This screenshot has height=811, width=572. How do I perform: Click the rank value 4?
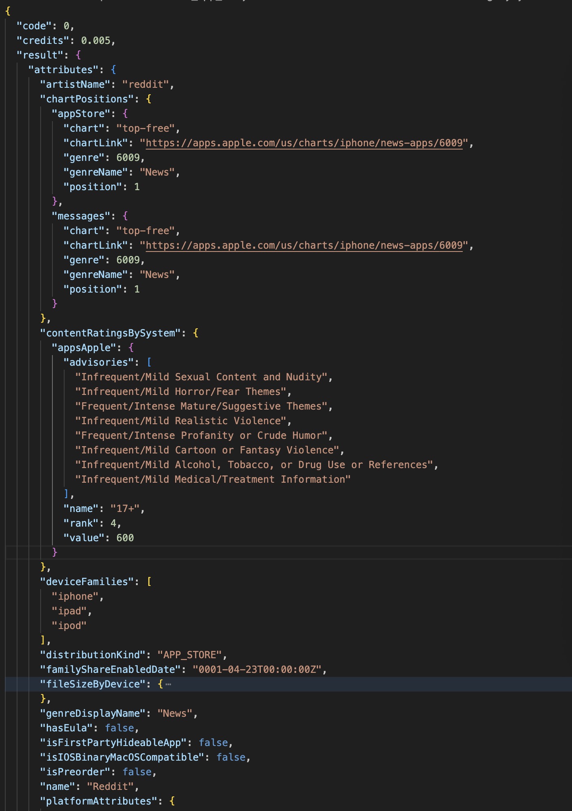[113, 523]
